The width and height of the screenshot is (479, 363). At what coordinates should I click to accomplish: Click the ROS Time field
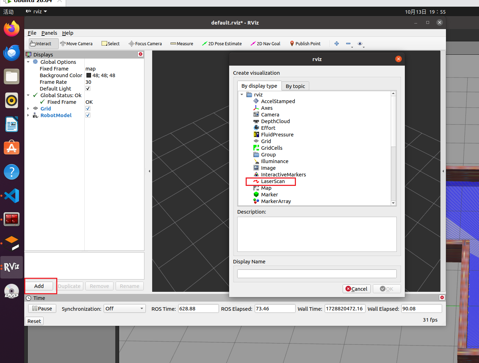point(198,309)
